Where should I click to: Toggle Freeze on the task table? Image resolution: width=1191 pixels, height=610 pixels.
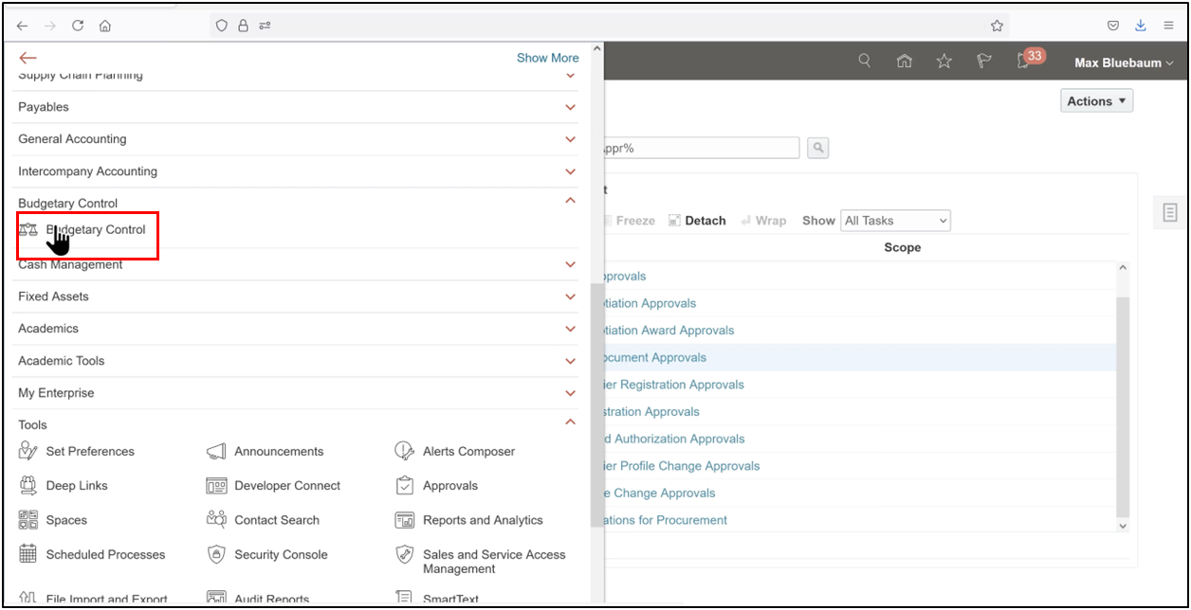(x=629, y=220)
